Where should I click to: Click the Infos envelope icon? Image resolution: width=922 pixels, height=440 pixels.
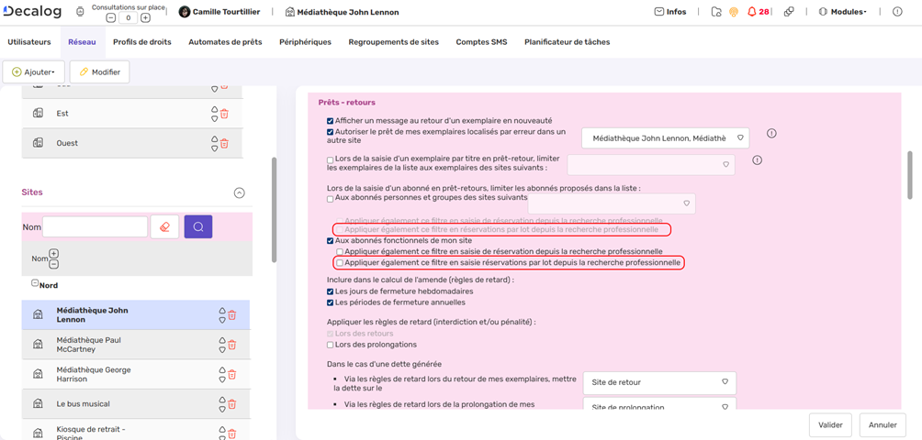(658, 12)
